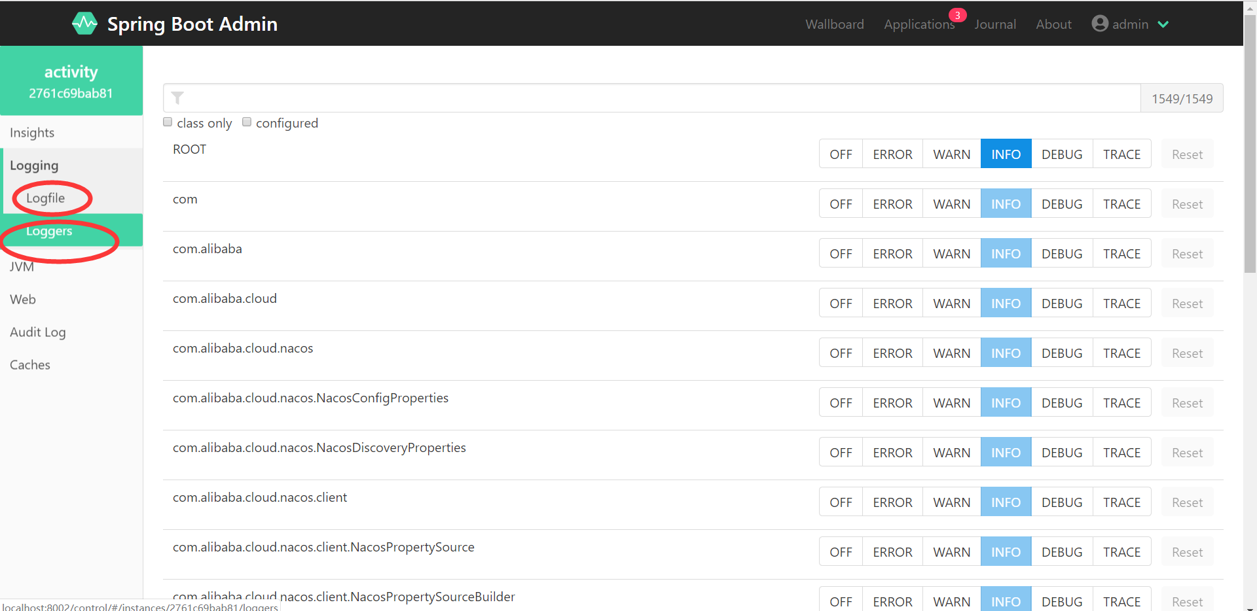Enable the "class only" checkbox
The height and width of the screenshot is (611, 1257).
(167, 122)
